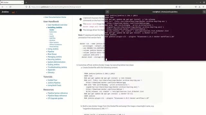Select WAR files installation page
This screenshot has height=115, width=206.
[52, 38]
